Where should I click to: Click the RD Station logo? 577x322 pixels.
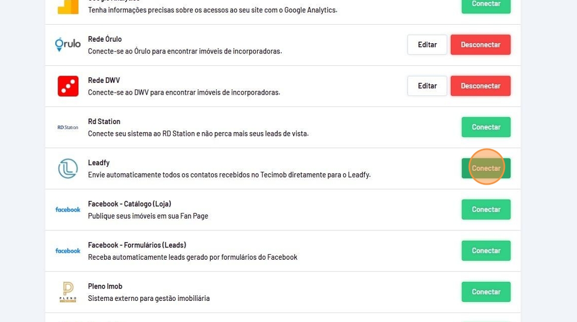pos(68,127)
